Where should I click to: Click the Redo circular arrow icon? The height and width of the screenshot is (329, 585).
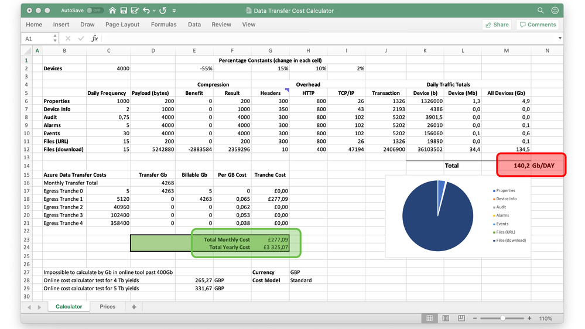pyautogui.click(x=163, y=11)
